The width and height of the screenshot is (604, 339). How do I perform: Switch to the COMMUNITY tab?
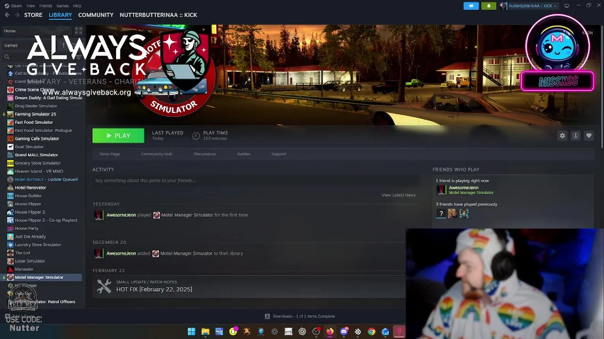[96, 15]
